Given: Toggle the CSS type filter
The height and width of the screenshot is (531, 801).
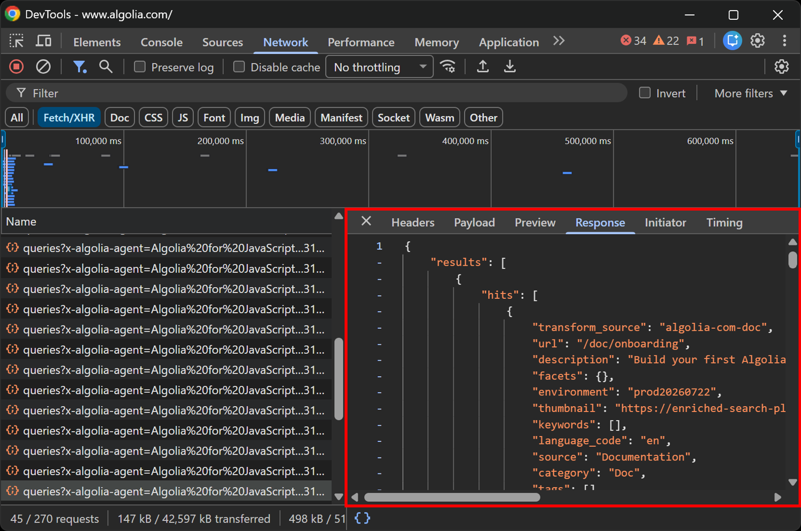Looking at the screenshot, I should 153,117.
